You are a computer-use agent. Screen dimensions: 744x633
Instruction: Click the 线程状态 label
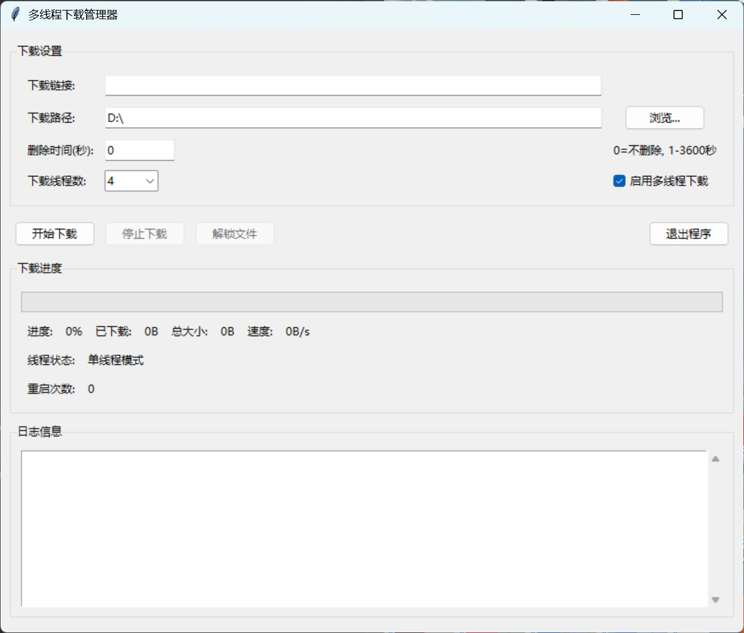pos(51,360)
